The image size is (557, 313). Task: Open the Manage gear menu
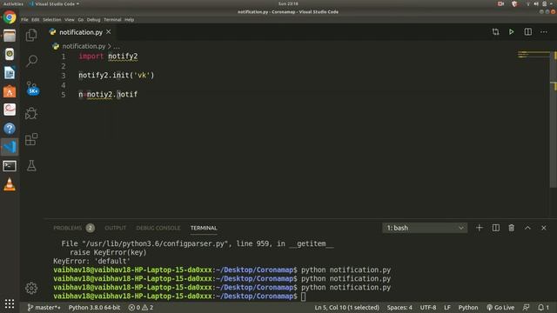click(x=31, y=288)
